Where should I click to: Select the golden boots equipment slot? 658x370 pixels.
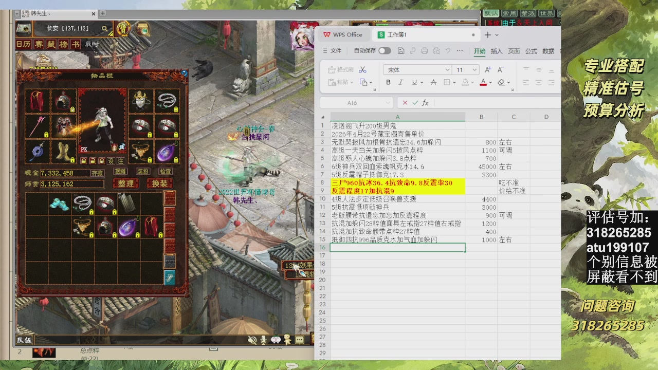tap(64, 152)
